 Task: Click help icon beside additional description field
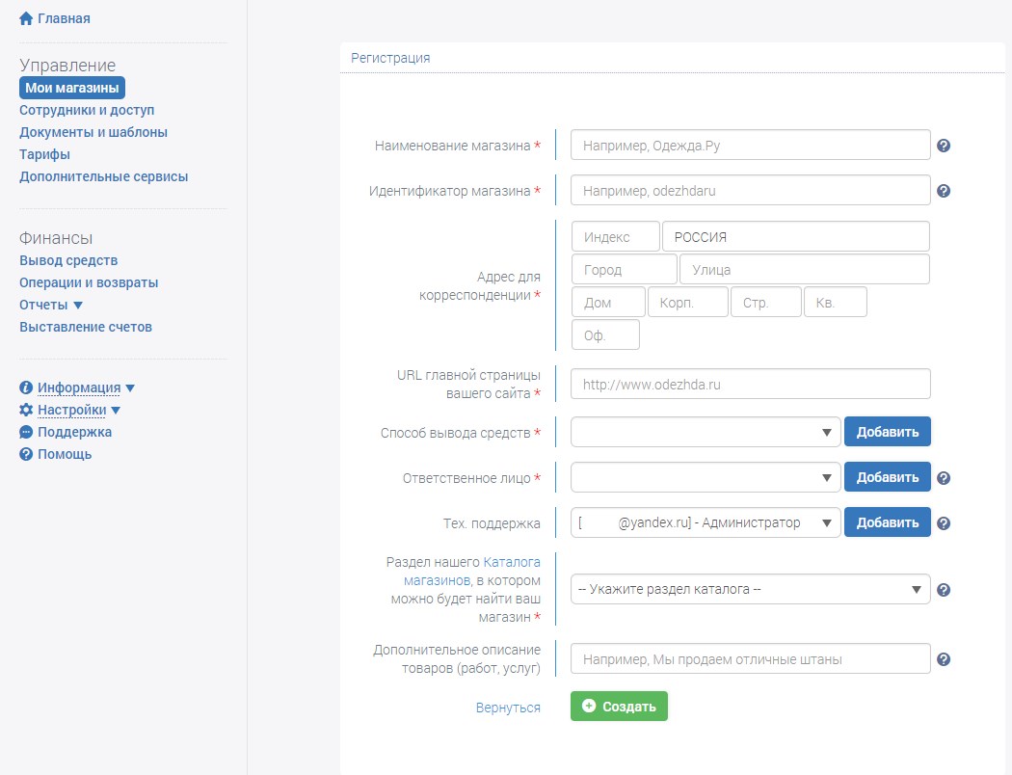pos(944,659)
